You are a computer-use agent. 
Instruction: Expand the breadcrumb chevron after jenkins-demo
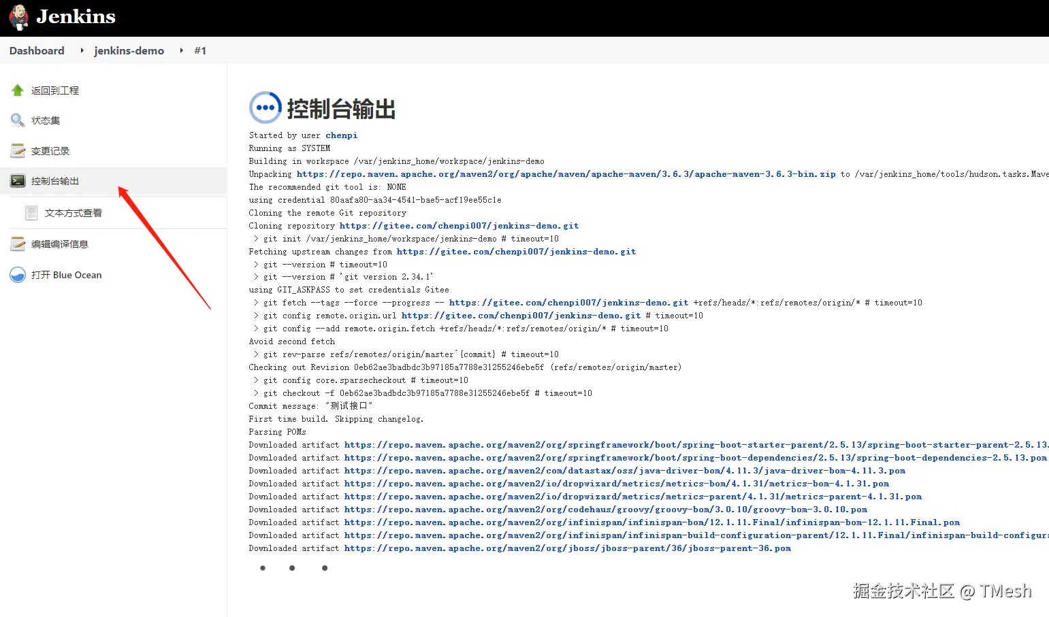coord(180,50)
